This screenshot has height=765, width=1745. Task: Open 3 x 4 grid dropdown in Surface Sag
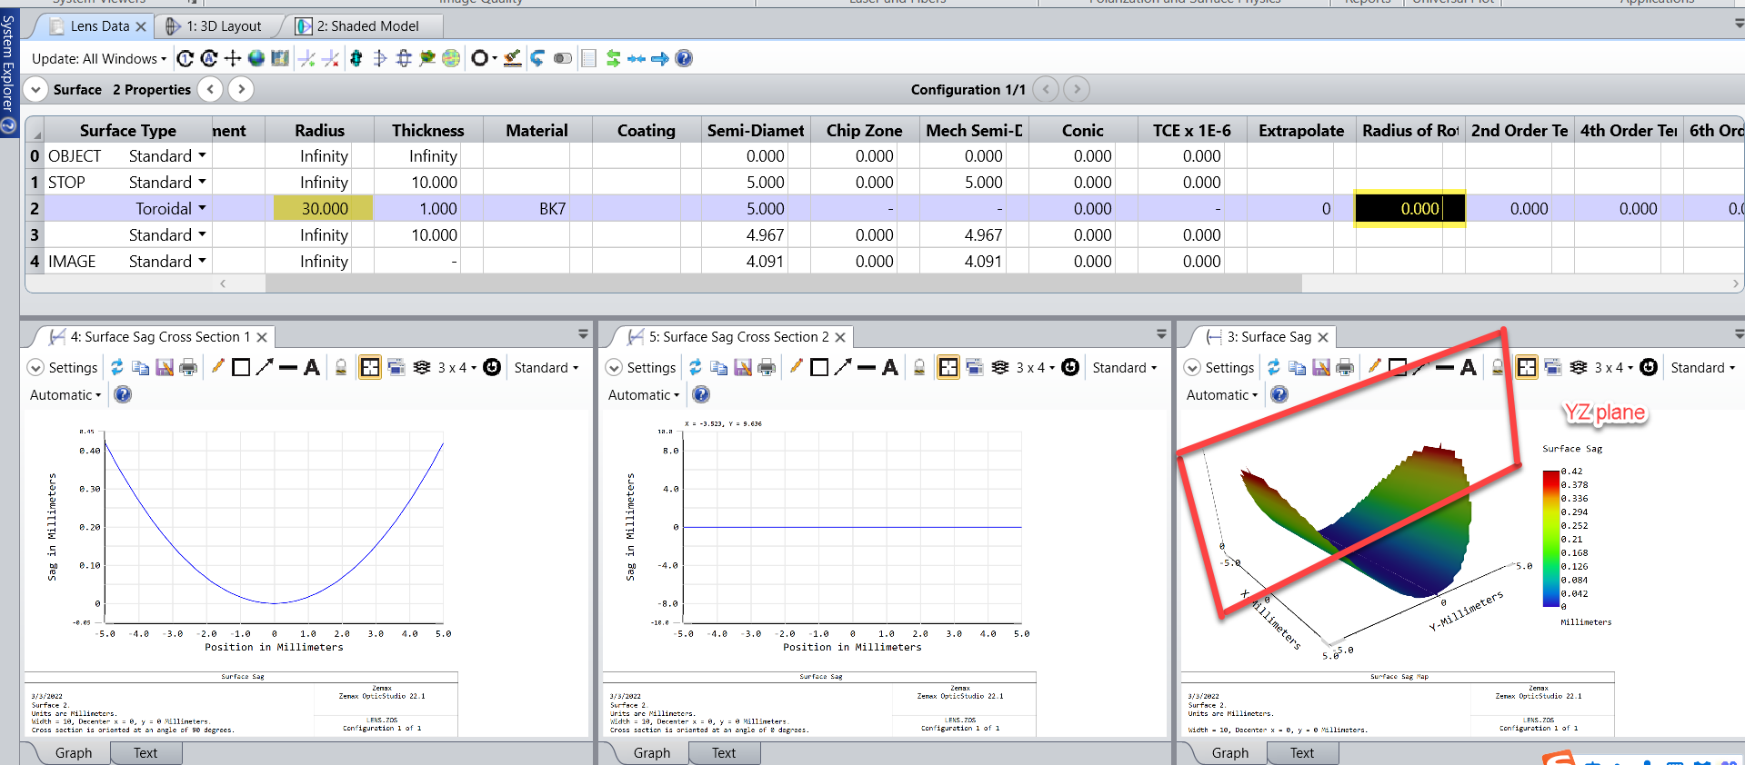click(x=1613, y=367)
